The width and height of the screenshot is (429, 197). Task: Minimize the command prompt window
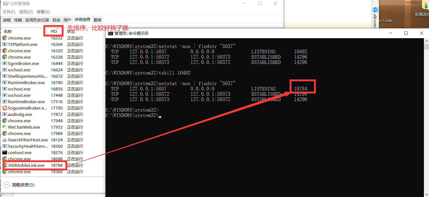pyautogui.click(x=391, y=33)
